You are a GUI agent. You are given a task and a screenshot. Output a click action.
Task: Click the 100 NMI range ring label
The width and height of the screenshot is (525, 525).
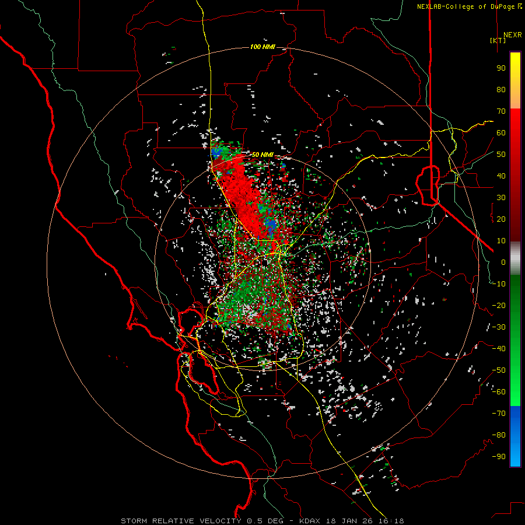(x=262, y=47)
